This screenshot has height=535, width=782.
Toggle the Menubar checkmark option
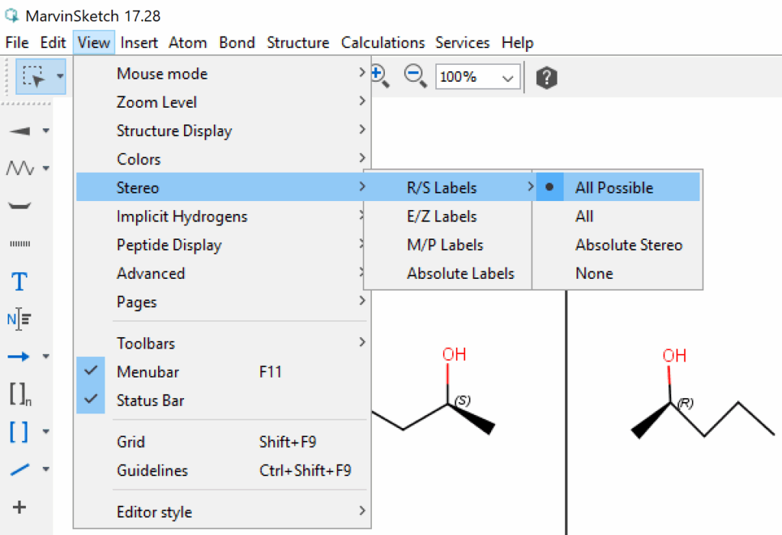pyautogui.click(x=149, y=372)
